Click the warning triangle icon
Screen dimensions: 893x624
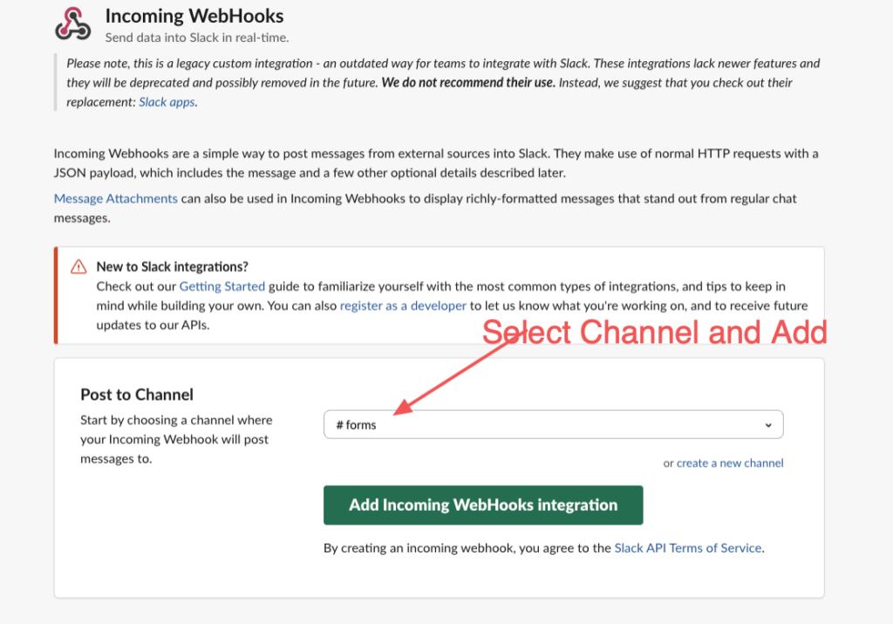(x=78, y=267)
